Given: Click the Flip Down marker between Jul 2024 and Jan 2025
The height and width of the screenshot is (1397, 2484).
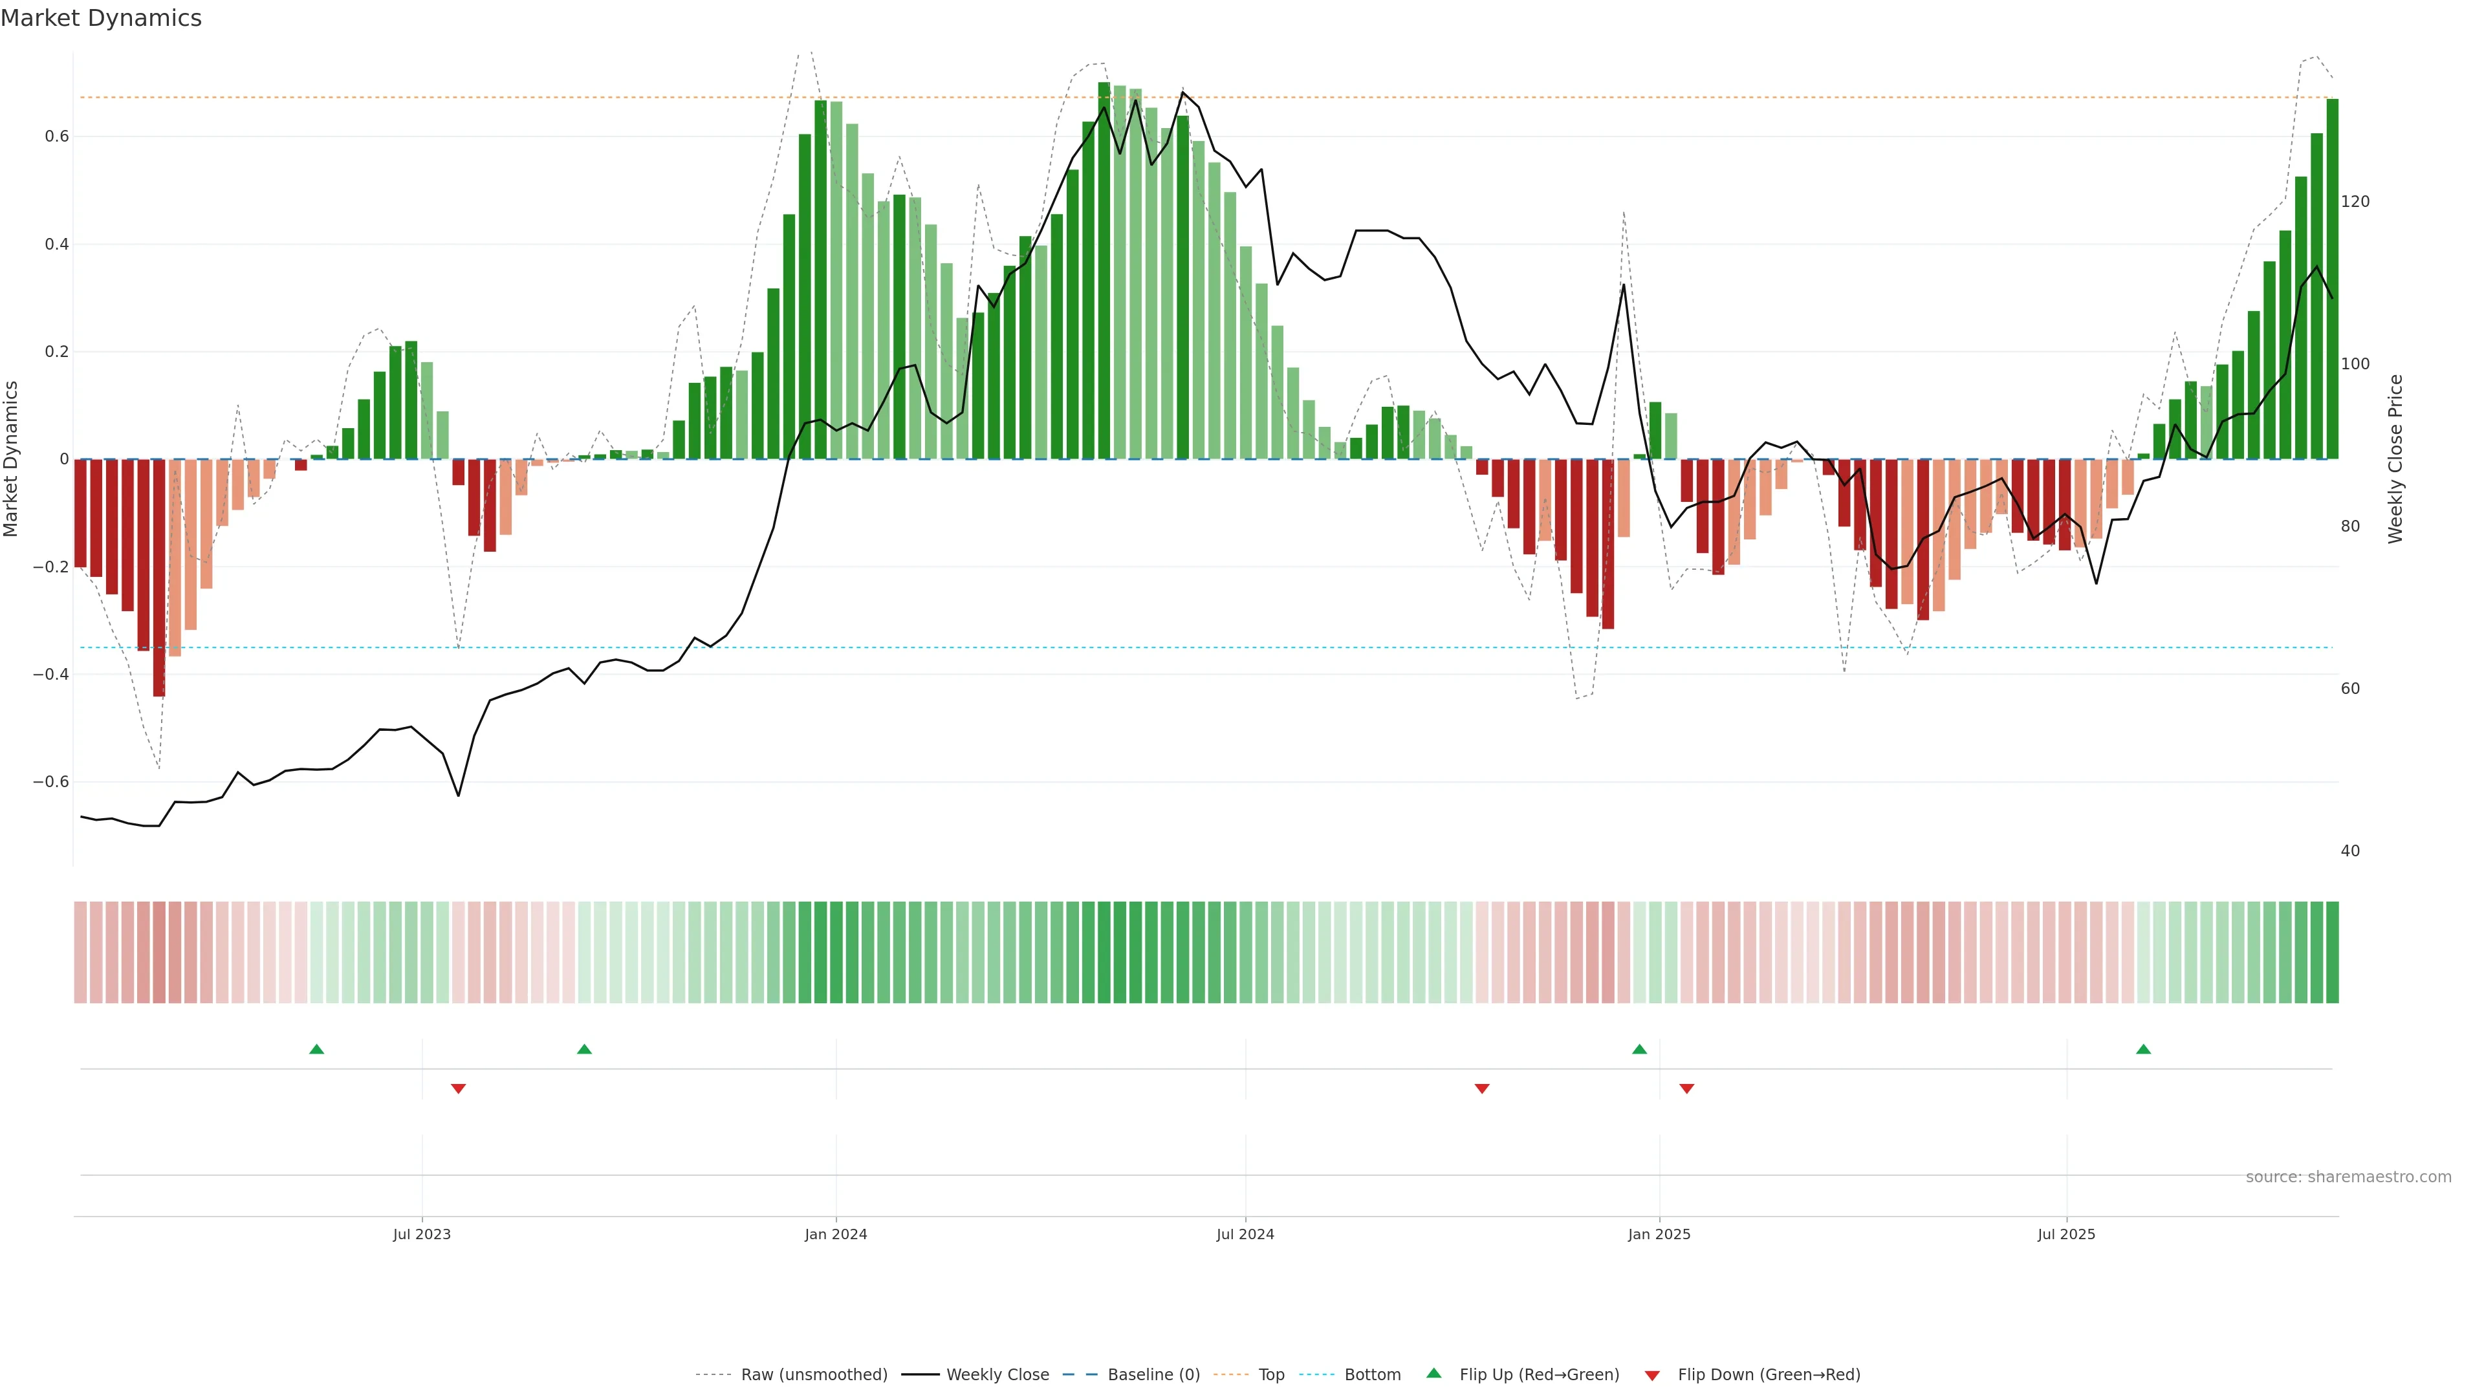Looking at the screenshot, I should click(1482, 1088).
